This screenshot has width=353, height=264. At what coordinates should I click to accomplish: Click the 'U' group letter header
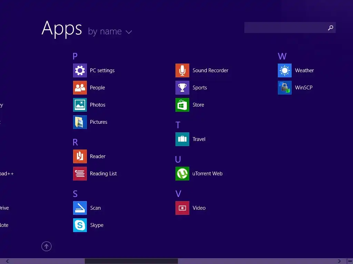pos(178,159)
